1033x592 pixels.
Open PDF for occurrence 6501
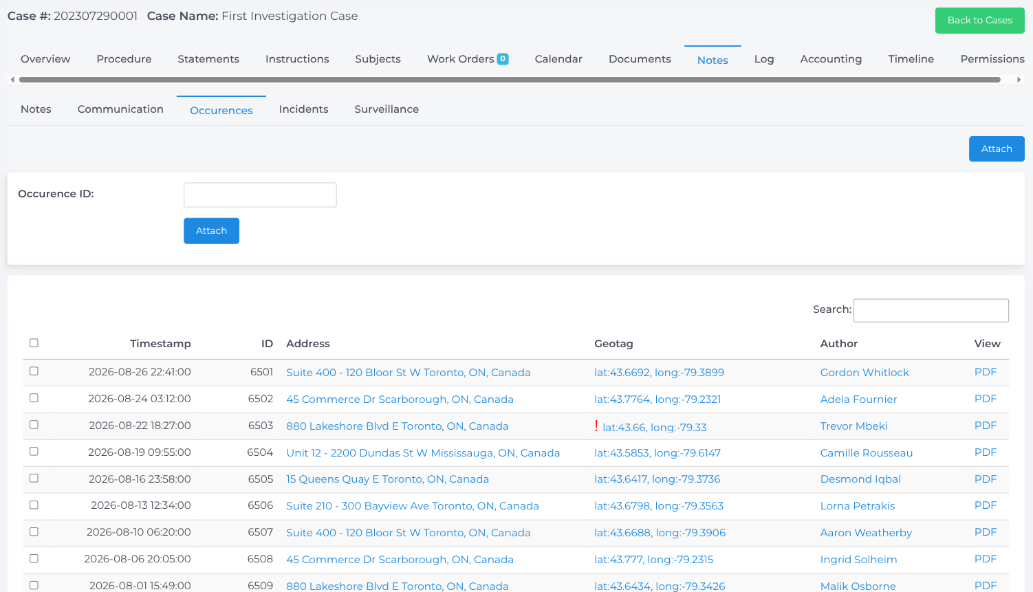point(985,372)
